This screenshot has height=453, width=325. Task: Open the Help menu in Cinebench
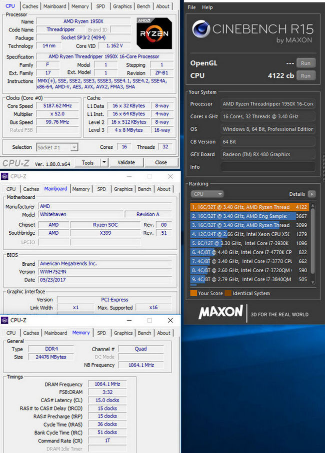(207, 7)
